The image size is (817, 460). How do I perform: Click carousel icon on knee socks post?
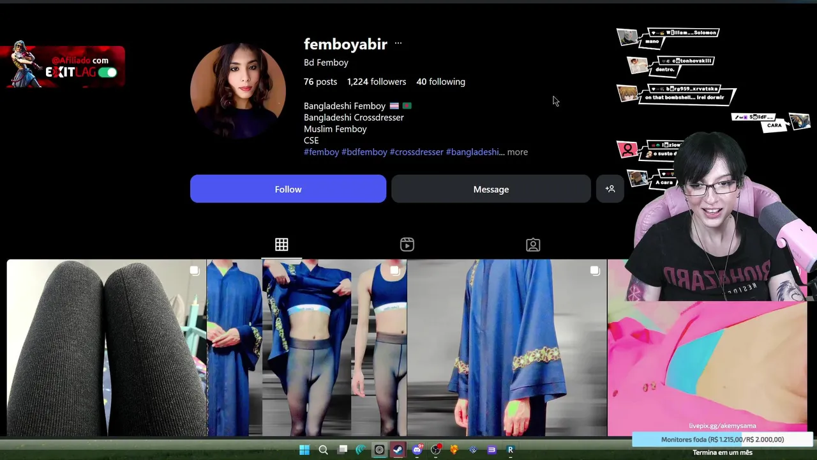[195, 271]
